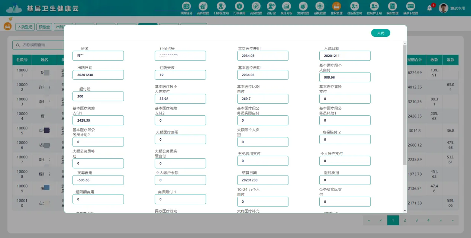Click reimbursement total cell 3210.35
471x238 pixels.
click(414, 102)
